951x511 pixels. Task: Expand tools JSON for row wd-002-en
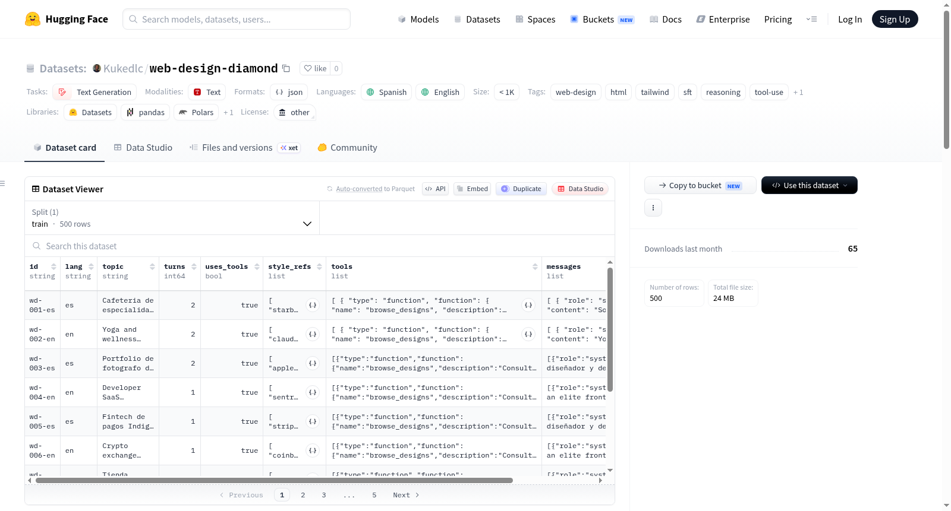(528, 334)
